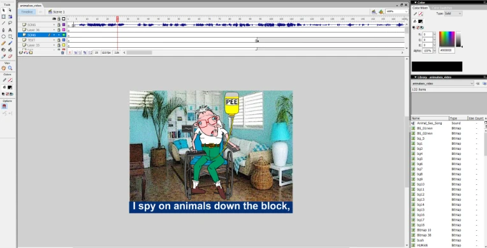Select the Oval tool
Screen dimensions: 487x248
4,36
